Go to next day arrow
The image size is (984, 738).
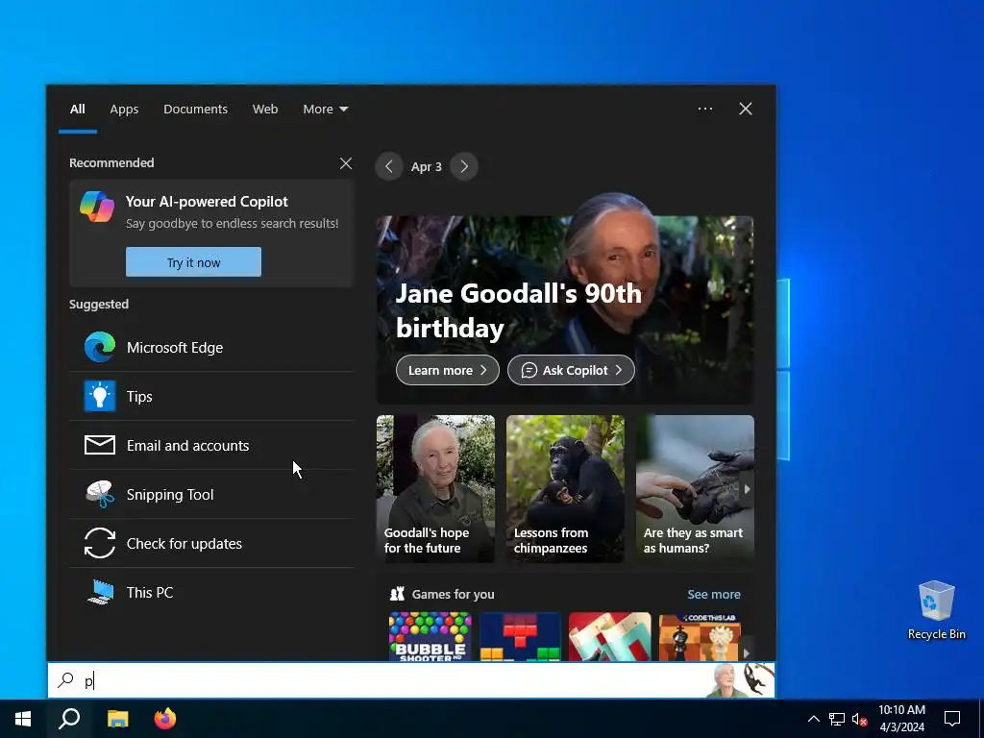pyautogui.click(x=464, y=166)
